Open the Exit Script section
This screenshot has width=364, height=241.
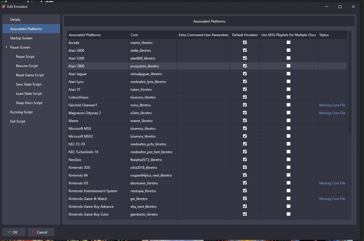(31, 121)
